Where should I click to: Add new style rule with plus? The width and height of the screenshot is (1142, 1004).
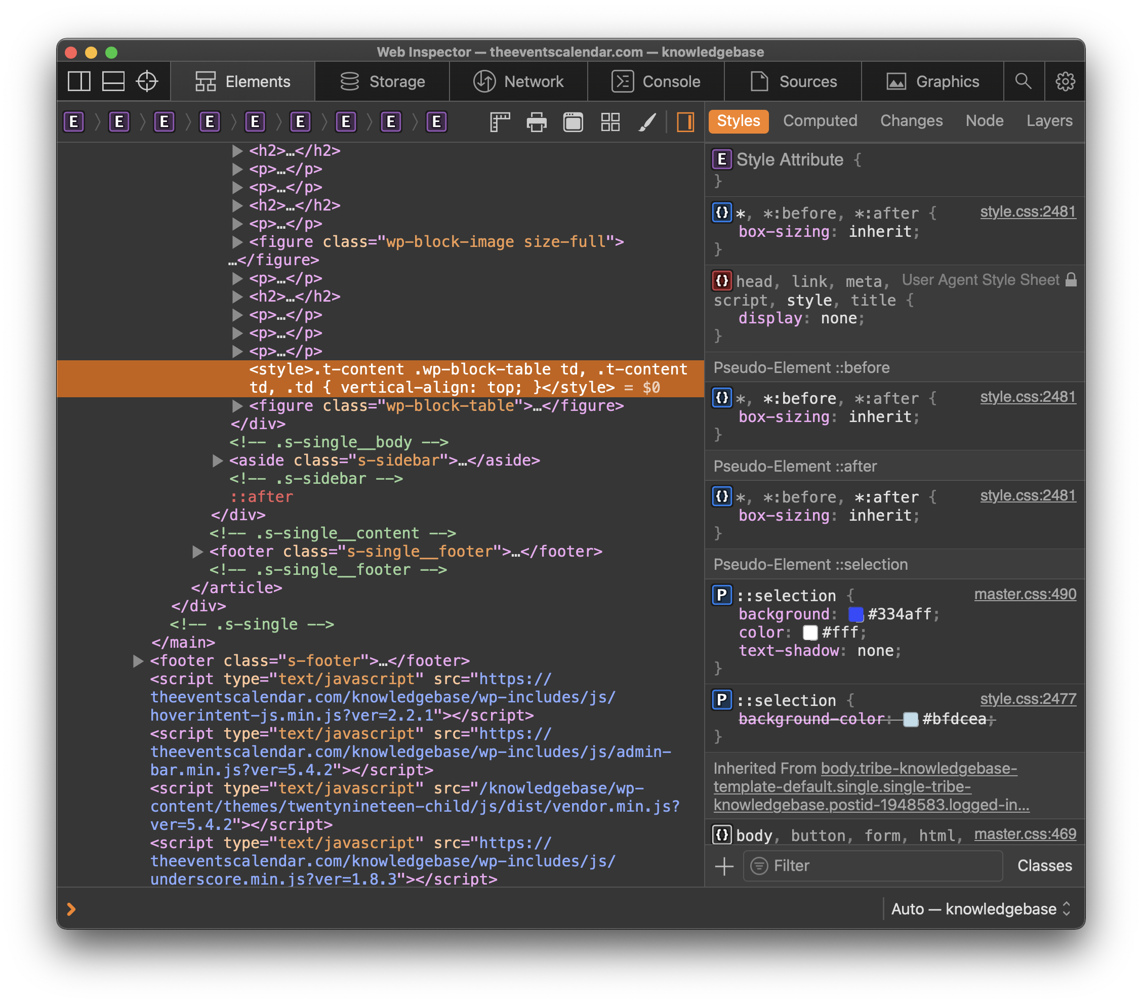click(x=724, y=866)
